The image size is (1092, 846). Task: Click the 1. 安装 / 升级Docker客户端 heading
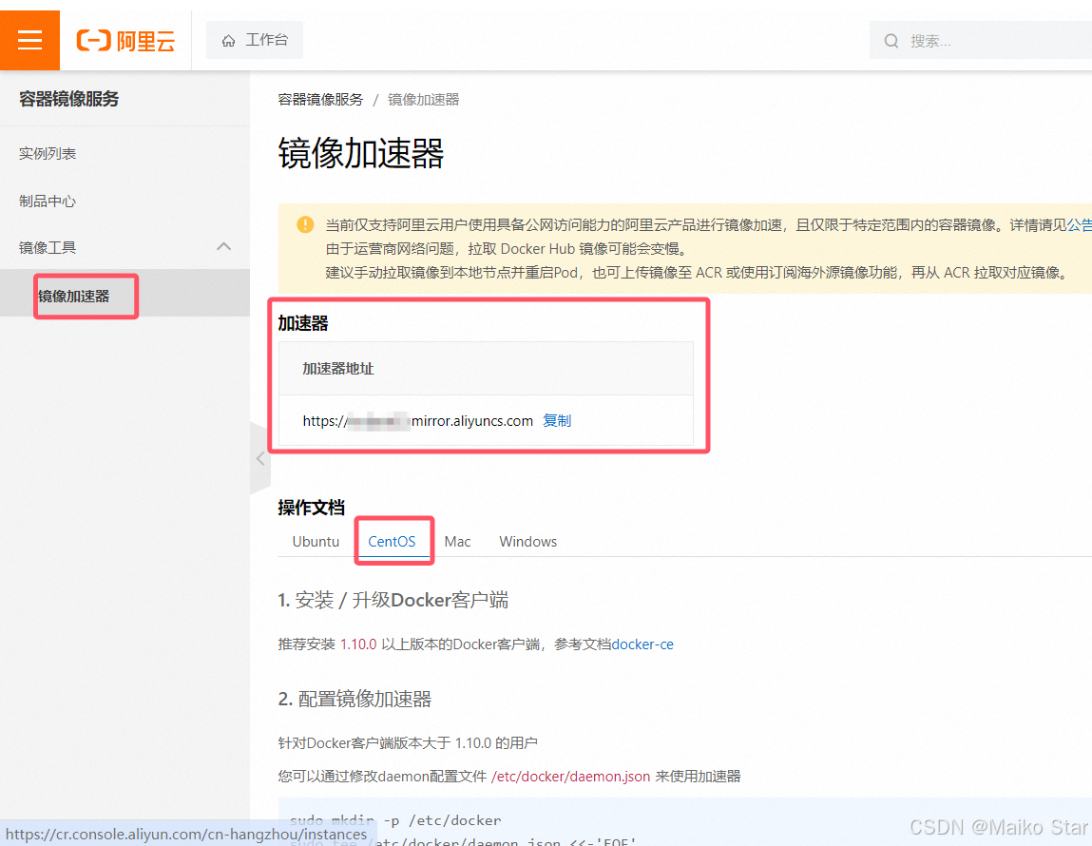pyautogui.click(x=393, y=600)
